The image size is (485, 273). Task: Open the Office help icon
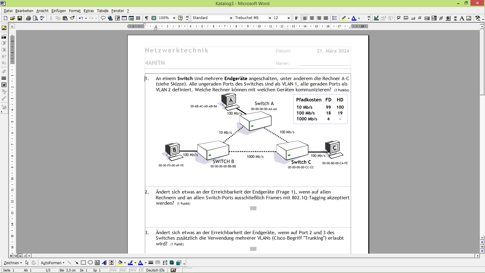180,18
